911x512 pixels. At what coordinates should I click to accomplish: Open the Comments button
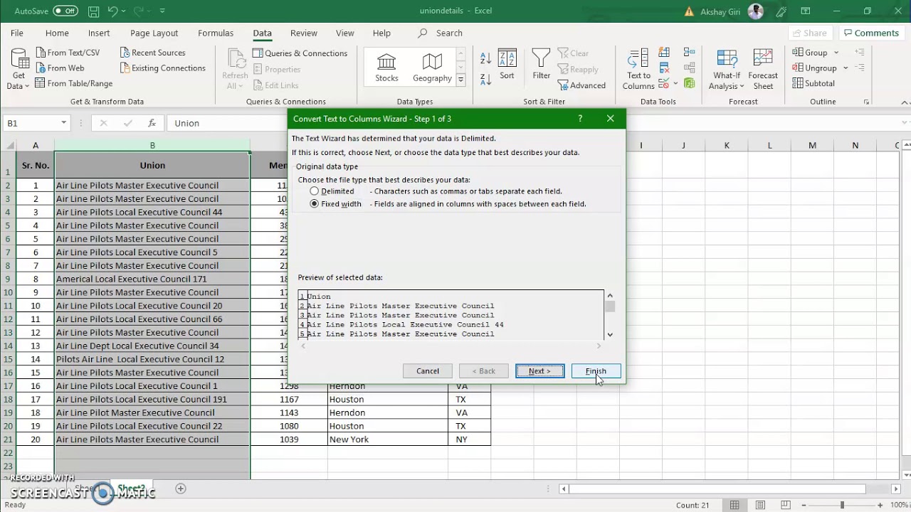(870, 33)
